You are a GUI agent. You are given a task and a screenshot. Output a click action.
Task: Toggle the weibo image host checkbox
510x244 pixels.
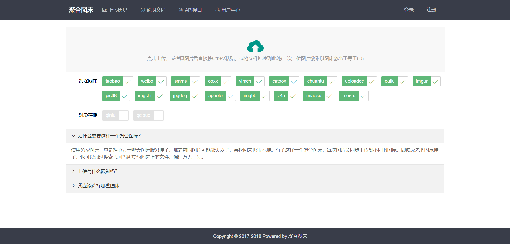[x=152, y=81]
